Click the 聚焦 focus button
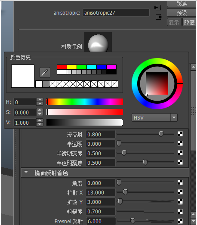 click(182, 4)
